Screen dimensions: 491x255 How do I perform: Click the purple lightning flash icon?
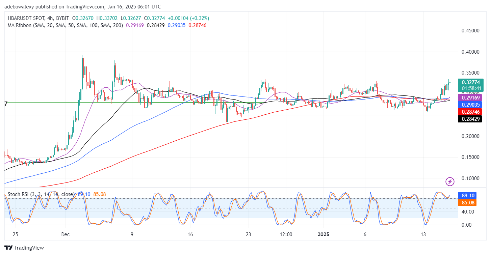450,181
